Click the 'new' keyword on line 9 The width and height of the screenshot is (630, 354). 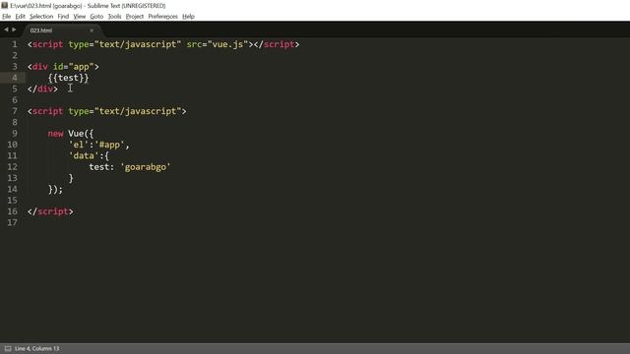(x=55, y=134)
